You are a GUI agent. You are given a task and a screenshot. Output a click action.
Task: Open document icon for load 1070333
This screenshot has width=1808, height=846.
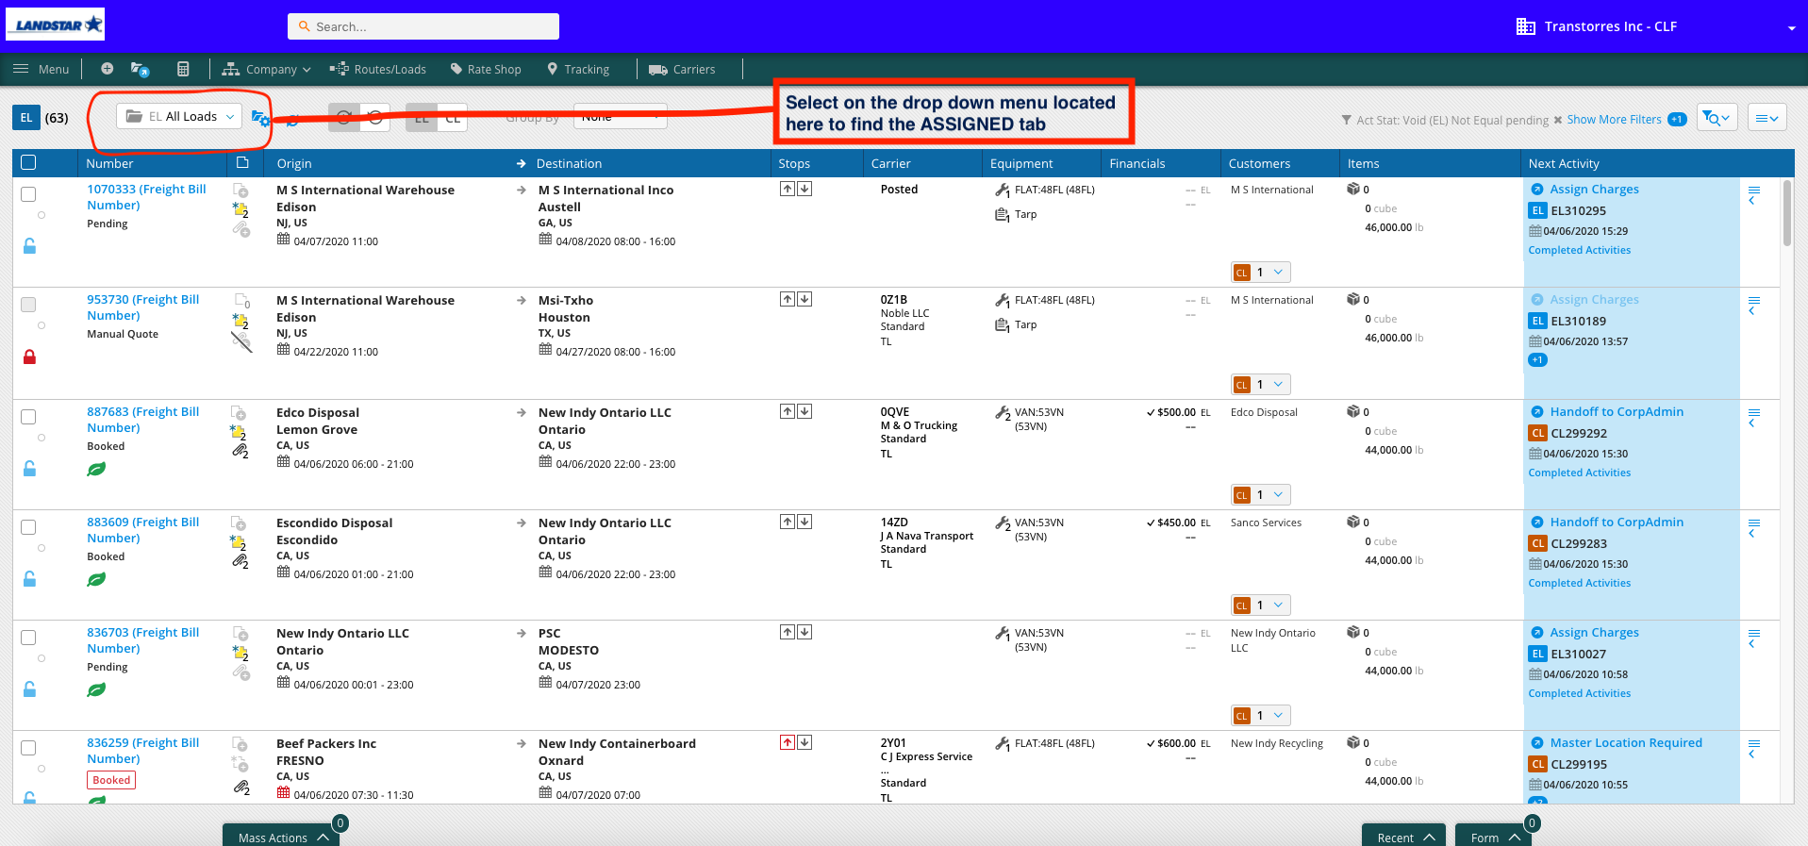point(241,190)
